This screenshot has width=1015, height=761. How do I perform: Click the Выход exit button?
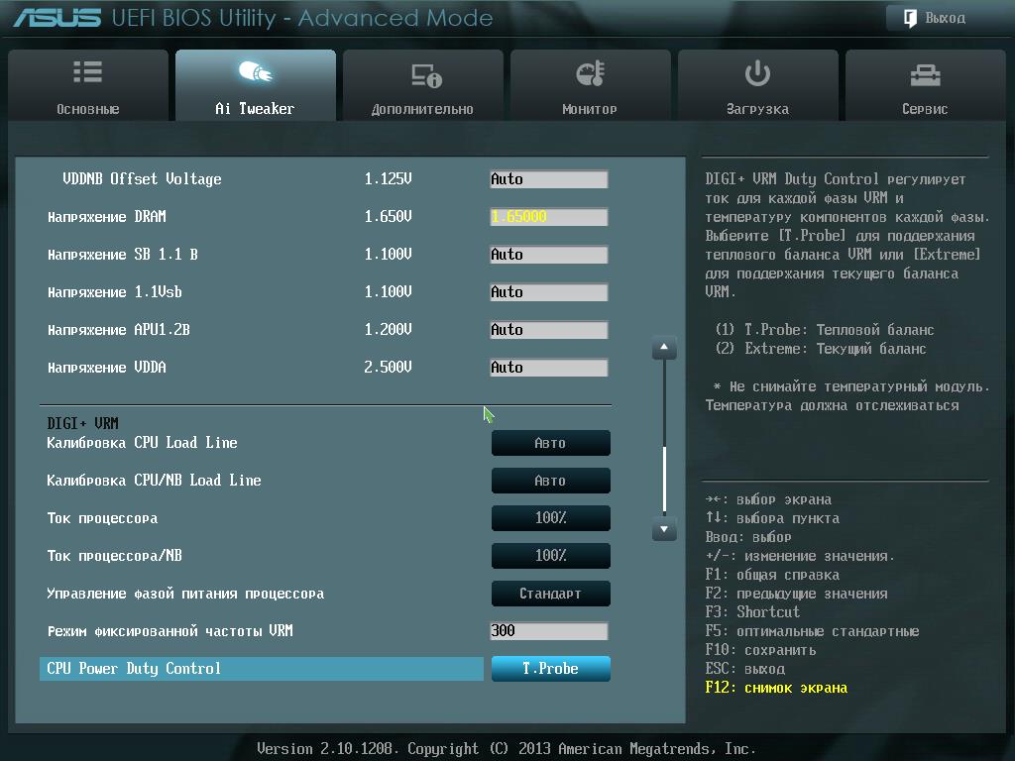tap(936, 18)
